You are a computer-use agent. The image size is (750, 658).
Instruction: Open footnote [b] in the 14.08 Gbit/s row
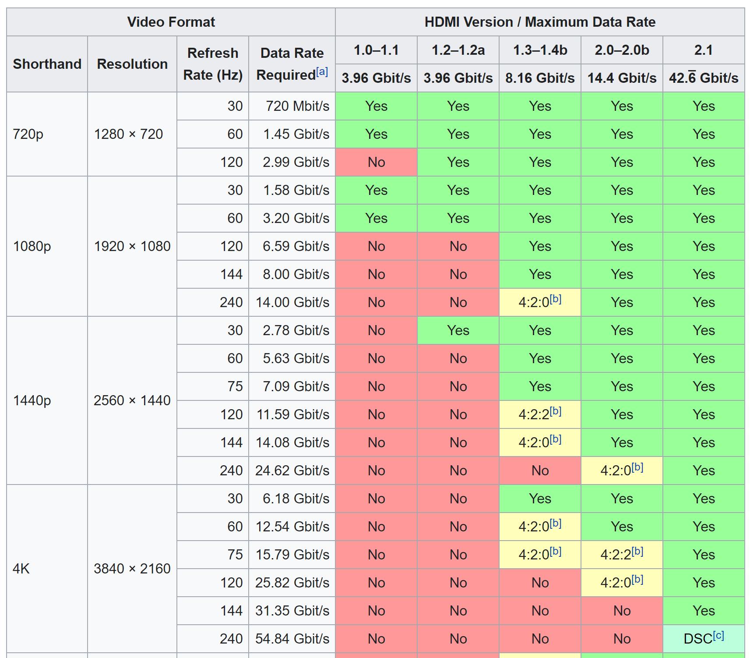click(x=555, y=439)
